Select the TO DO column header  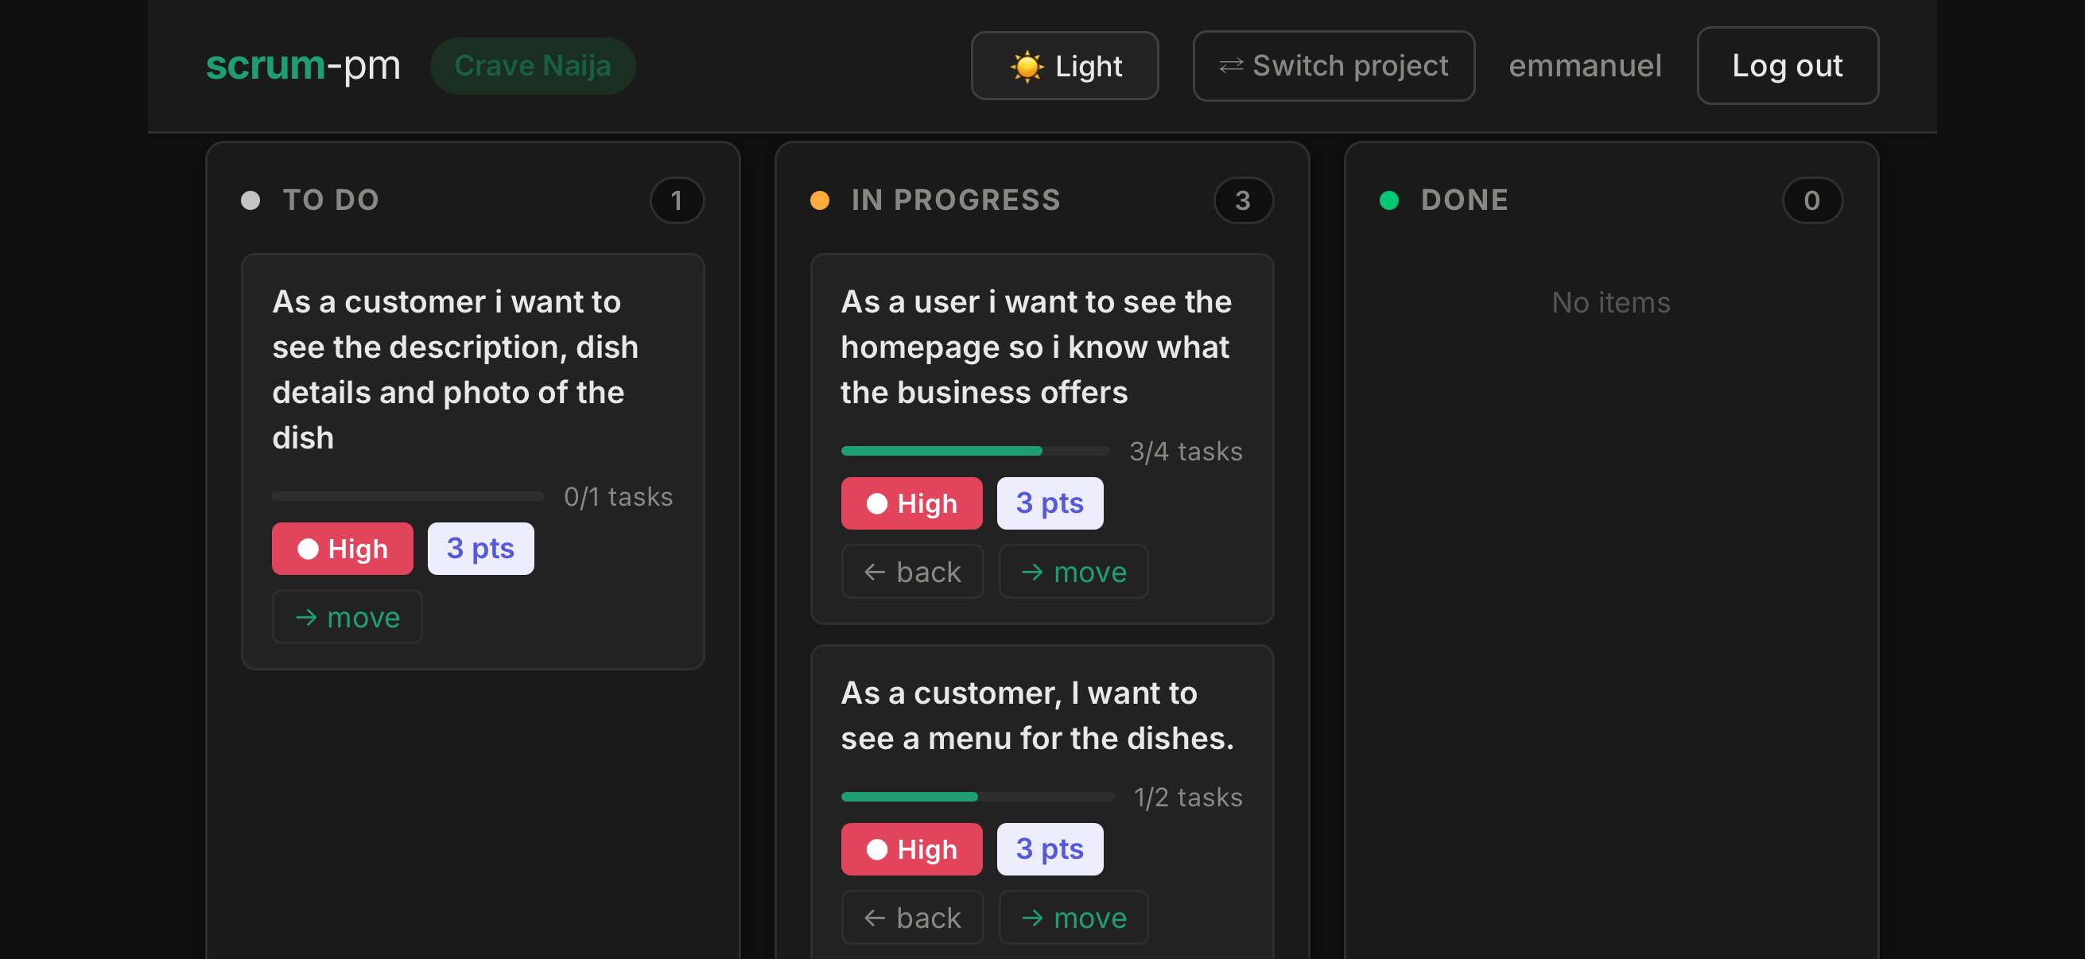[331, 200]
